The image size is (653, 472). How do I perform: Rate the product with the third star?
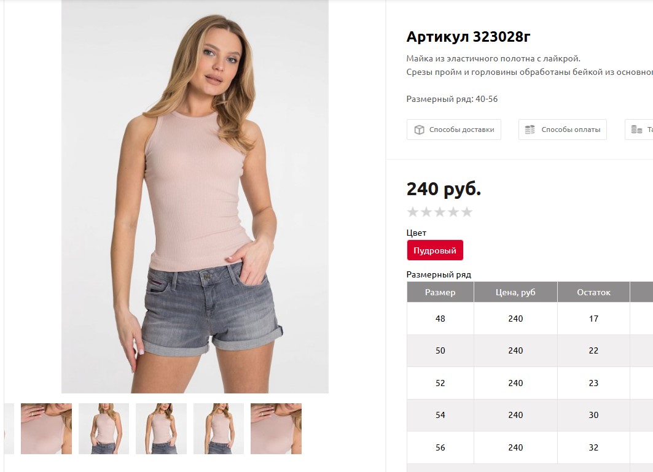tap(440, 212)
